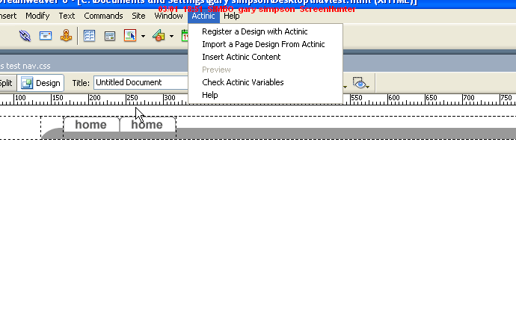Choose Insert Actinic Content
The width and height of the screenshot is (516, 320).
(241, 57)
